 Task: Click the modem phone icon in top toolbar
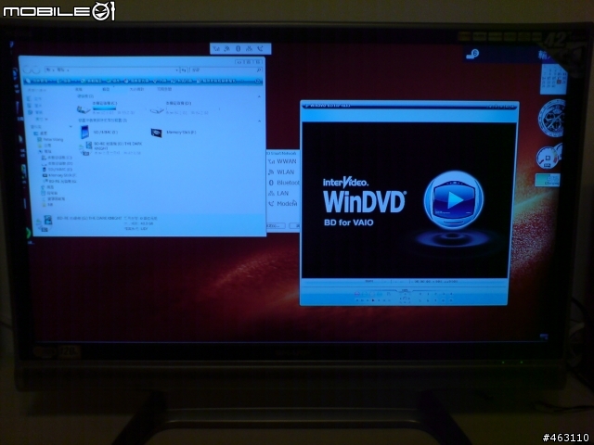tap(260, 49)
